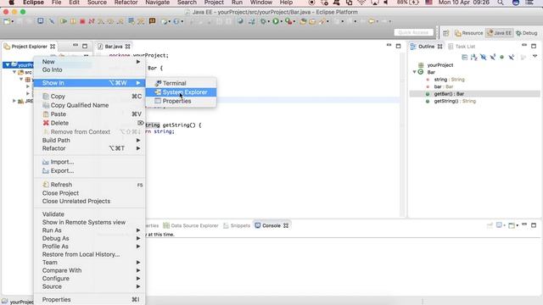Click Refresh in the context menu

90,185
